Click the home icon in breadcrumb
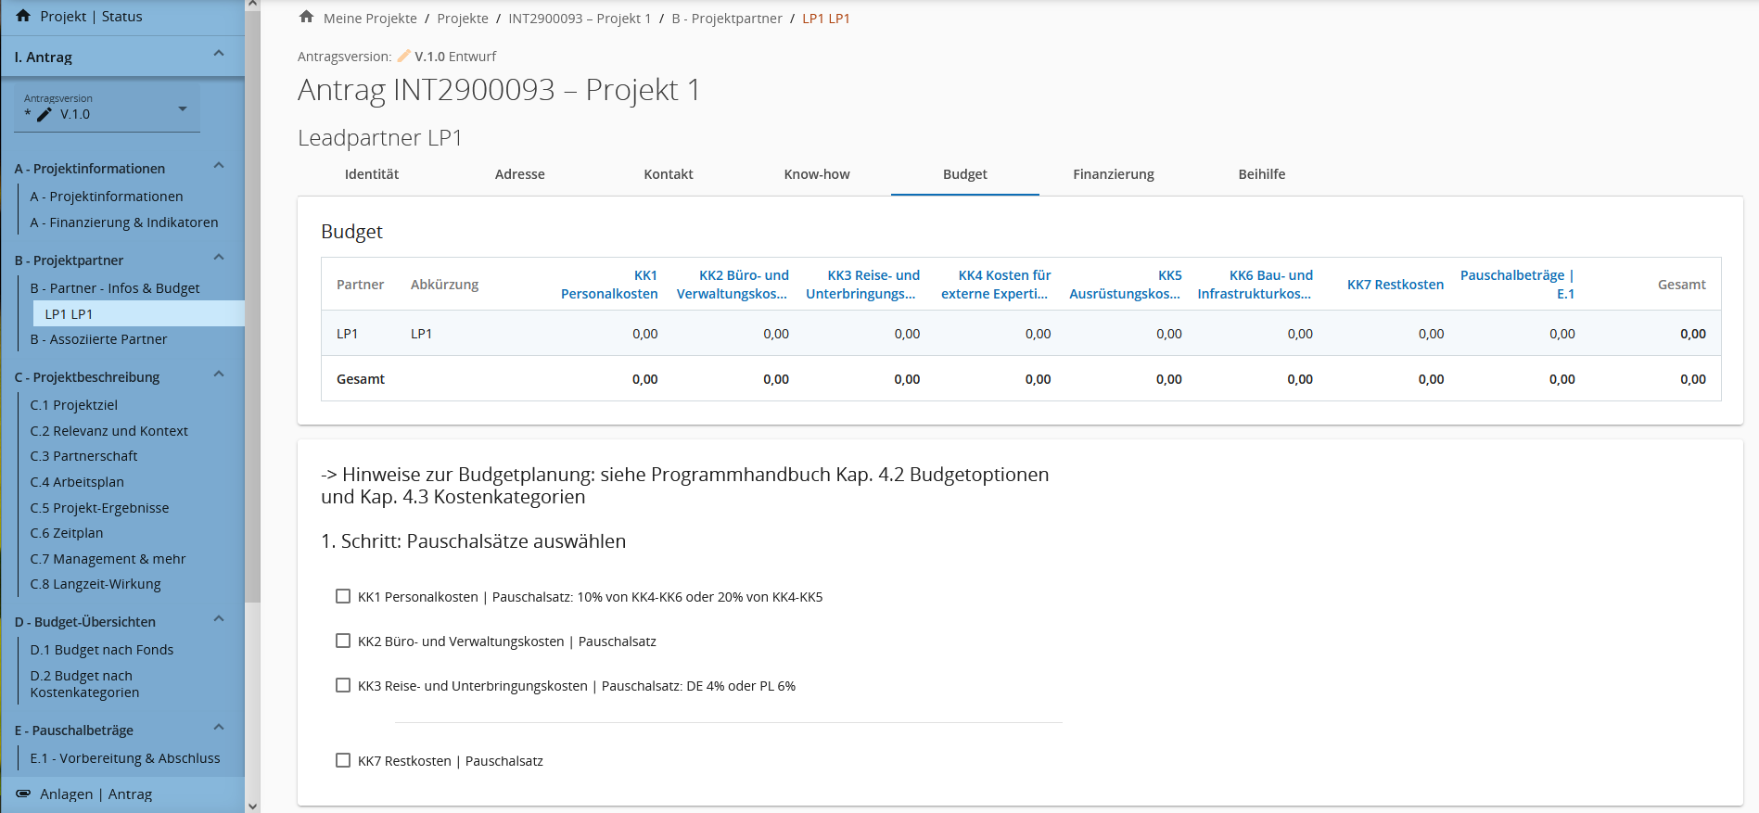This screenshot has height=813, width=1759. pos(307,18)
